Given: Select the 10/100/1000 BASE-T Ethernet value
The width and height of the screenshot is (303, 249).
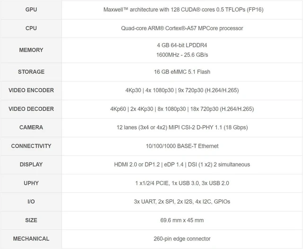Looking at the screenshot, I should (182, 146).
